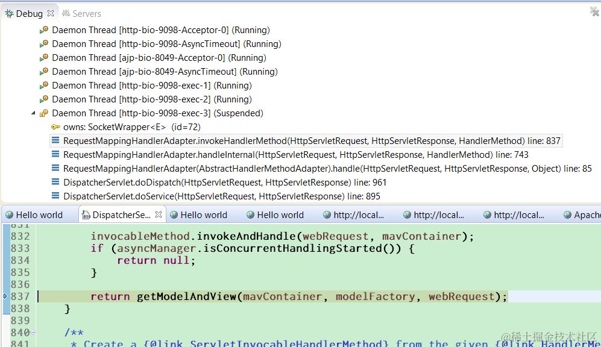Select thread http-bio-9098-Acceptor-0
The width and height of the screenshot is (601, 347).
pos(160,30)
